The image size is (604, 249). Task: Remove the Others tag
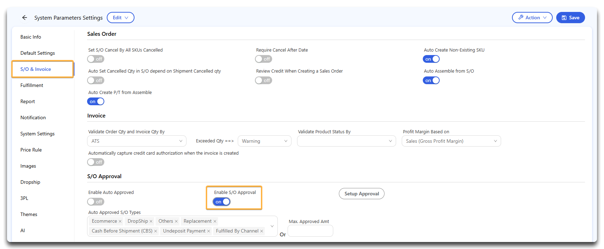[x=176, y=221]
